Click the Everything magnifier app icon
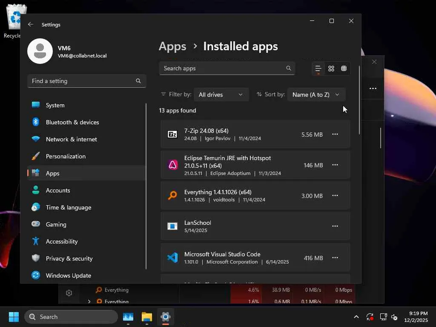The image size is (436, 327). tap(172, 195)
